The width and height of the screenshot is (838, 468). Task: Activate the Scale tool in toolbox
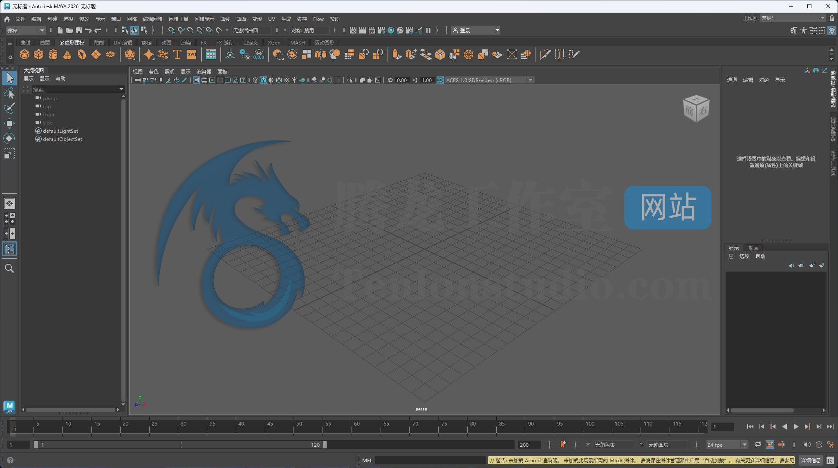9,153
